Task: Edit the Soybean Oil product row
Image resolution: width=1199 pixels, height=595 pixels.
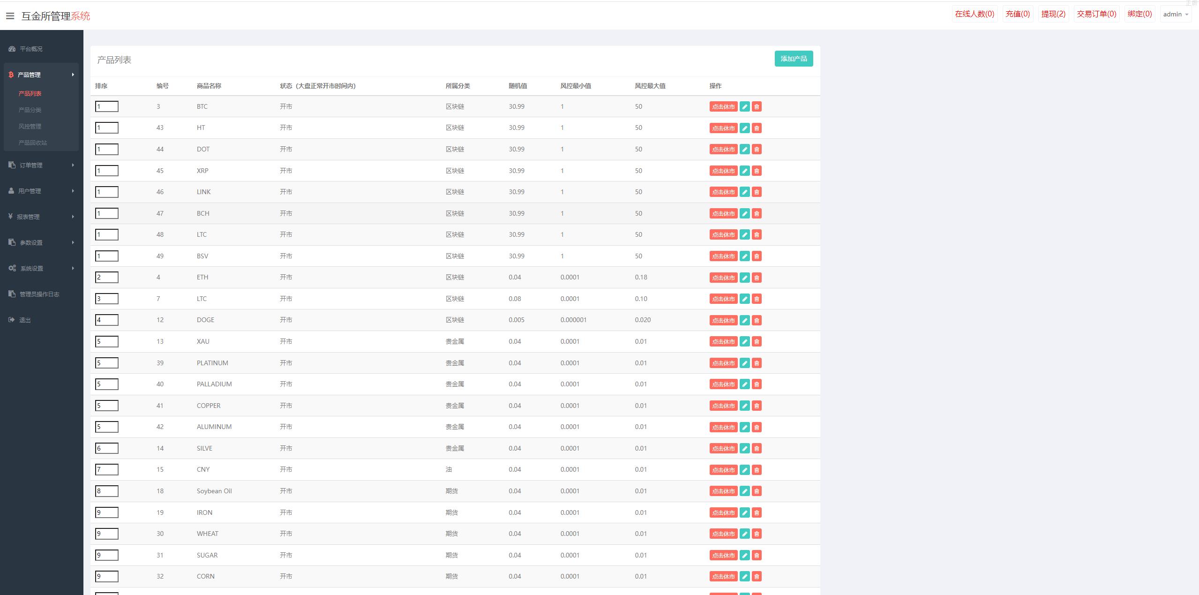Action: [744, 491]
